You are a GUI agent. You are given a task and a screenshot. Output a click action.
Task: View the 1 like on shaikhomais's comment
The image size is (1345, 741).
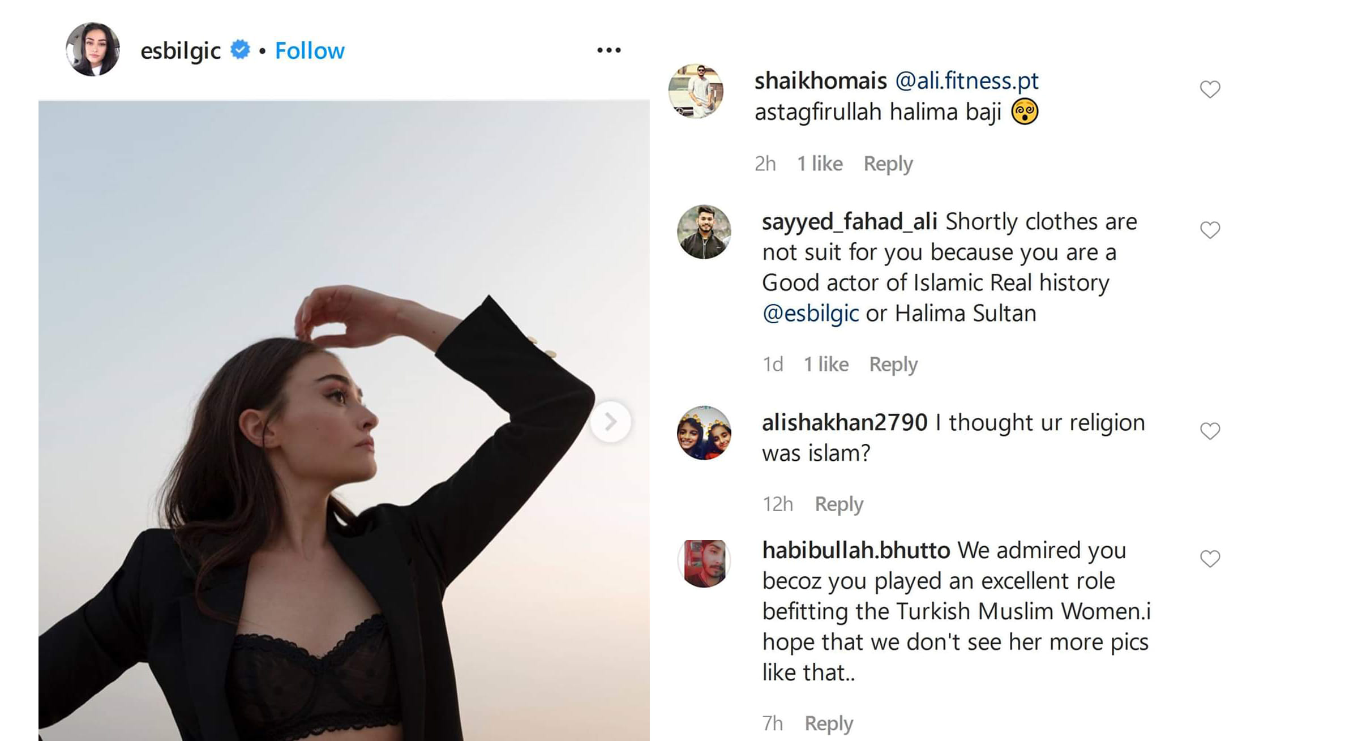coord(820,164)
